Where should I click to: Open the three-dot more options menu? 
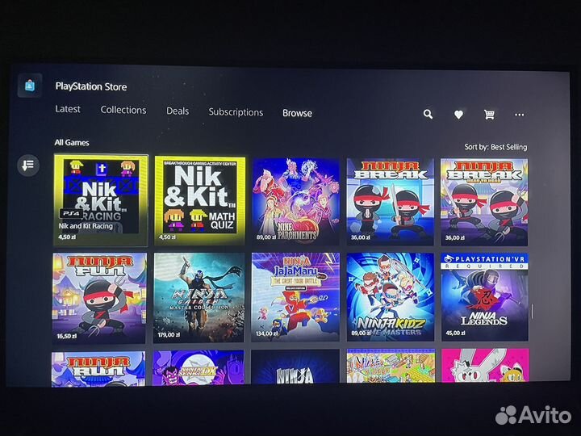coord(520,115)
